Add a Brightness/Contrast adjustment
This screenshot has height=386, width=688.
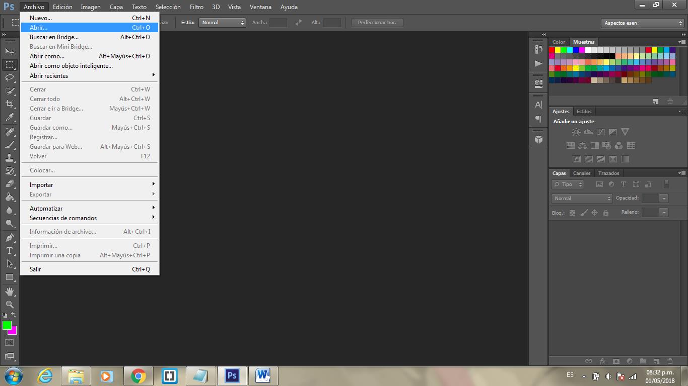(x=576, y=132)
